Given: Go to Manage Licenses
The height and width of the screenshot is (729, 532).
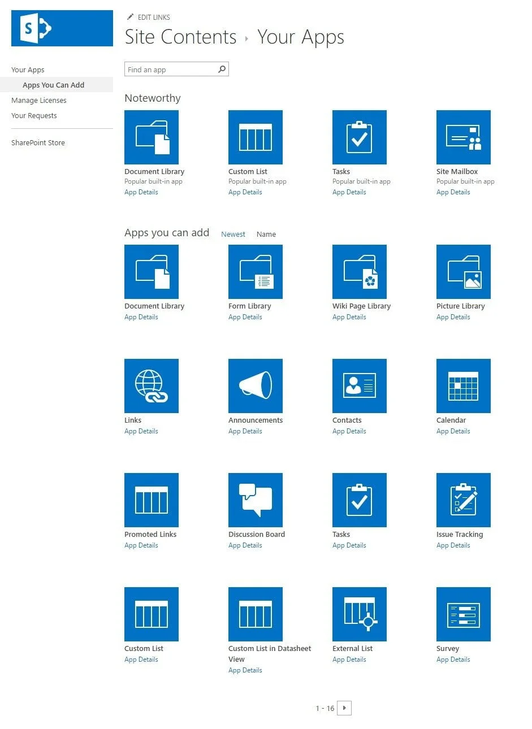Looking at the screenshot, I should pos(38,100).
